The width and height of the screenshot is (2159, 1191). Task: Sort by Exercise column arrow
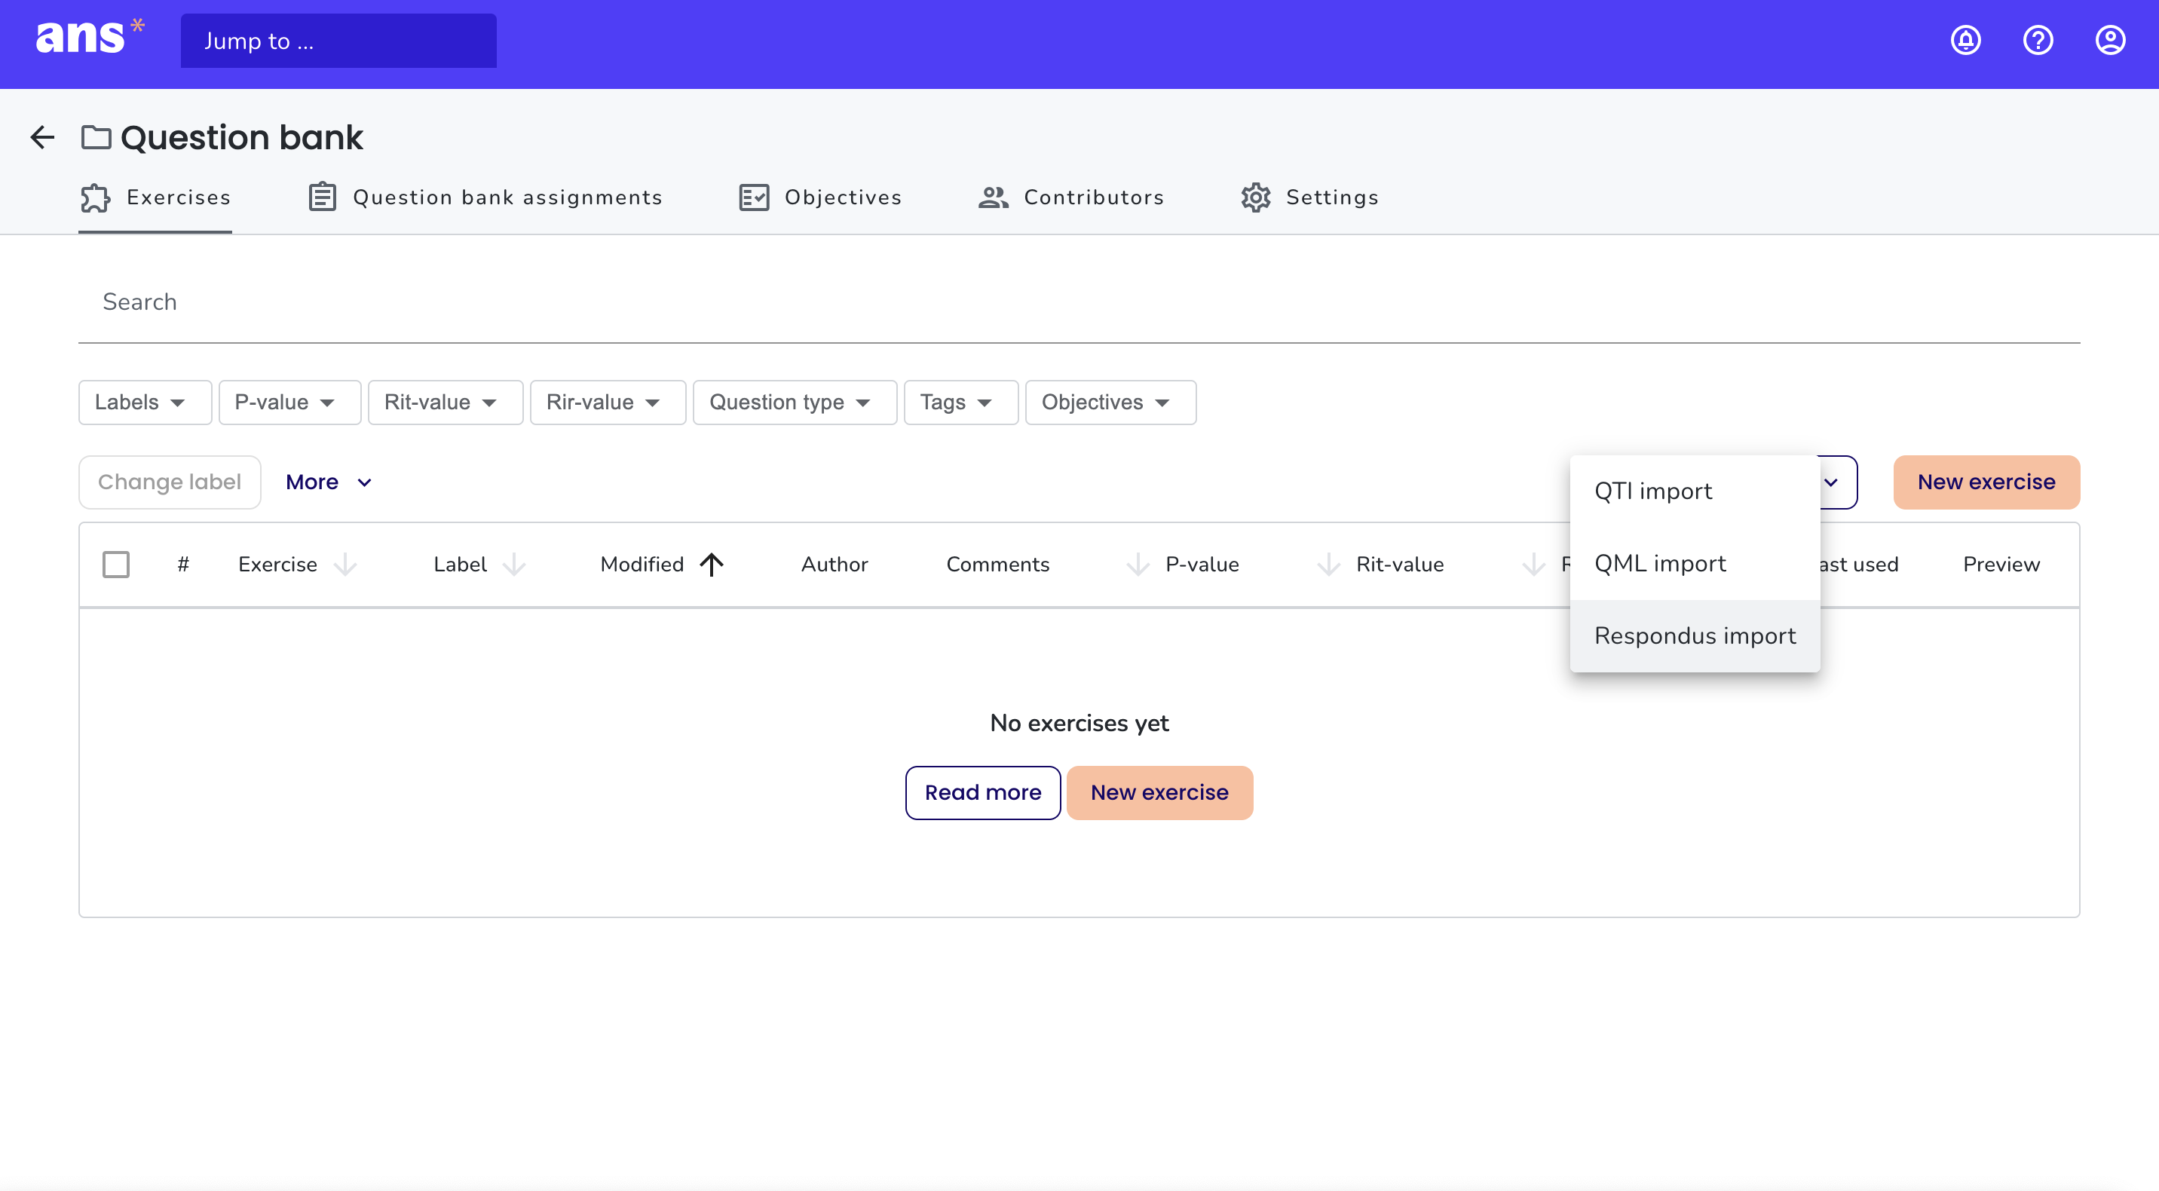point(345,564)
